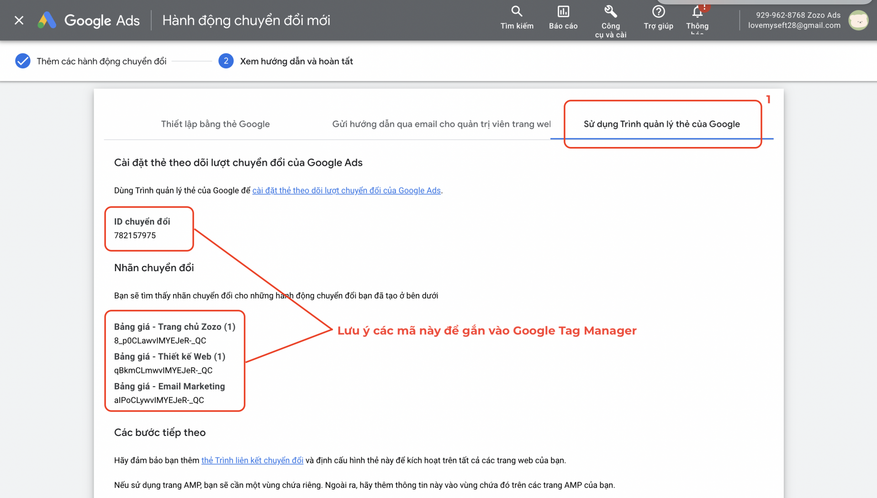
Task: Open thẻ Trình liên kết chuyển đổi link
Action: click(x=252, y=460)
